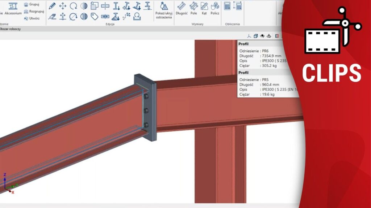Click the bolted end plate in model
Screen dimensions: 371x208
click(x=145, y=108)
